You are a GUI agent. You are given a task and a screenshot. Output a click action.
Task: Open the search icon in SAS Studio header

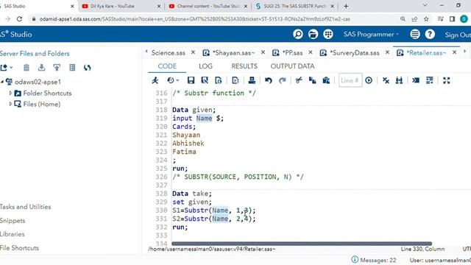pyautogui.click(x=297, y=35)
